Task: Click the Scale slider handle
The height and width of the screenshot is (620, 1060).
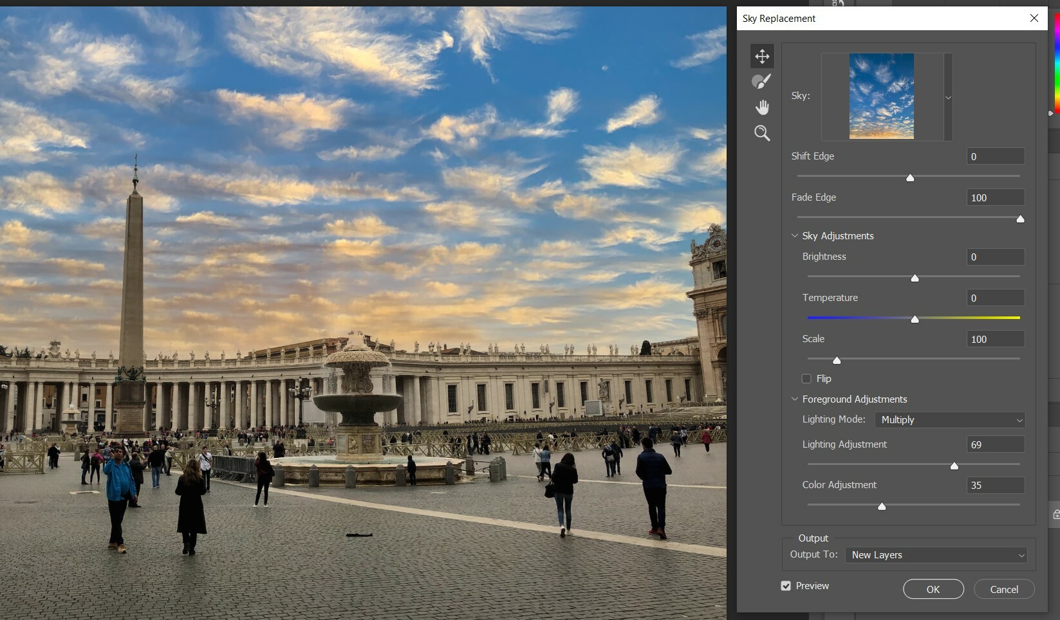Action: [x=837, y=360]
